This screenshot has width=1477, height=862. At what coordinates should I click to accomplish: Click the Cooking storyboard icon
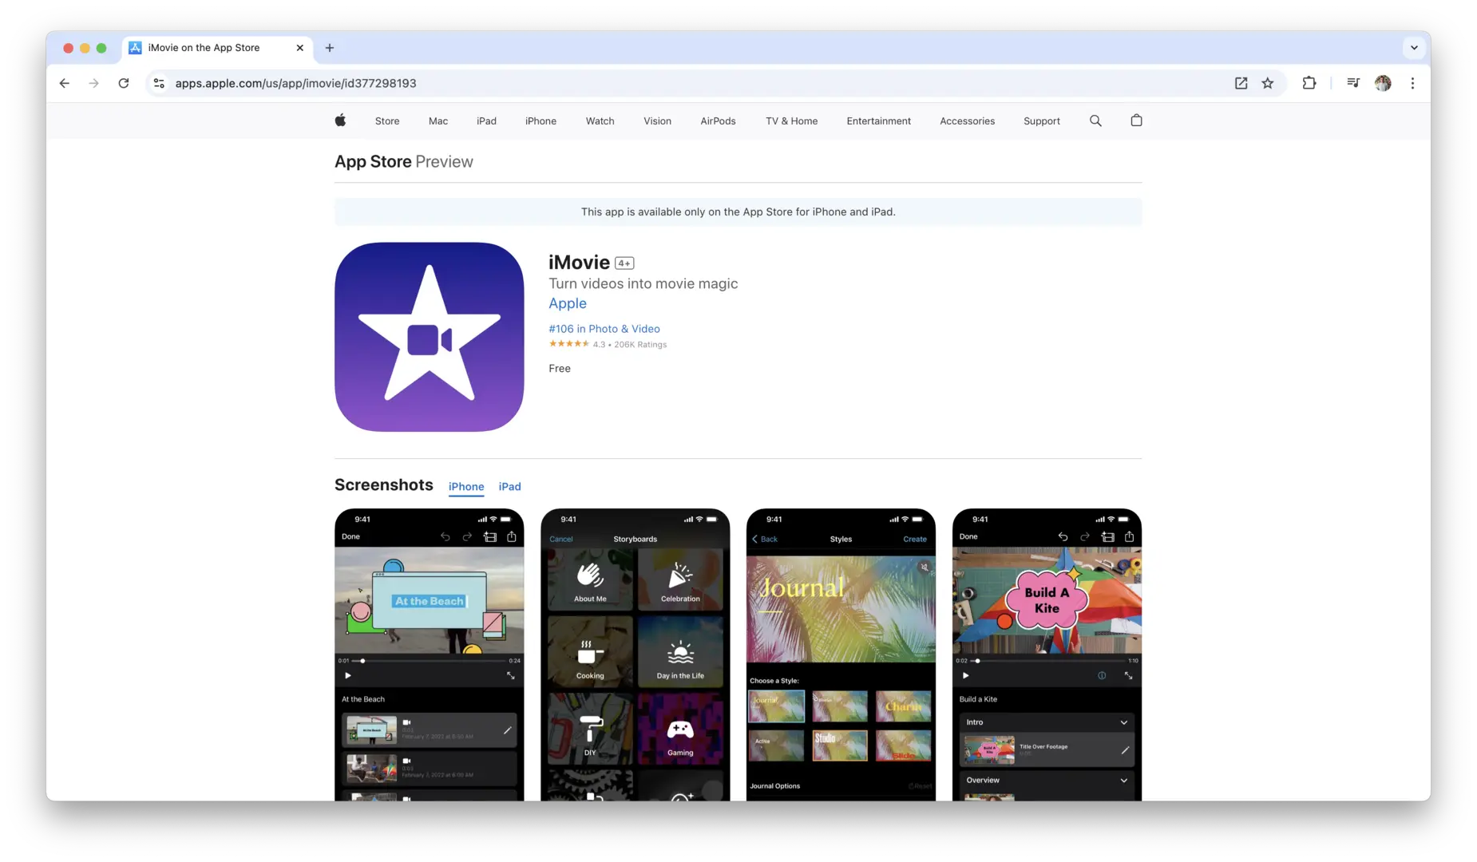coord(590,653)
